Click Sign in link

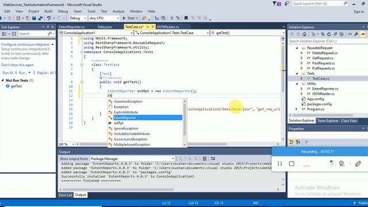(359, 11)
